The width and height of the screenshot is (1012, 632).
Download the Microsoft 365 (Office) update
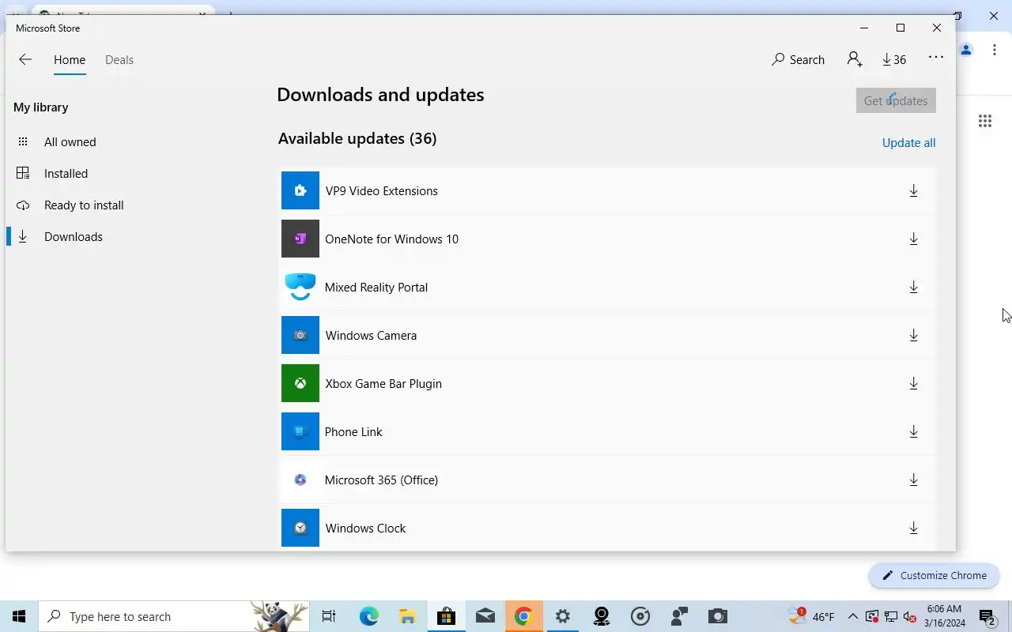click(913, 480)
